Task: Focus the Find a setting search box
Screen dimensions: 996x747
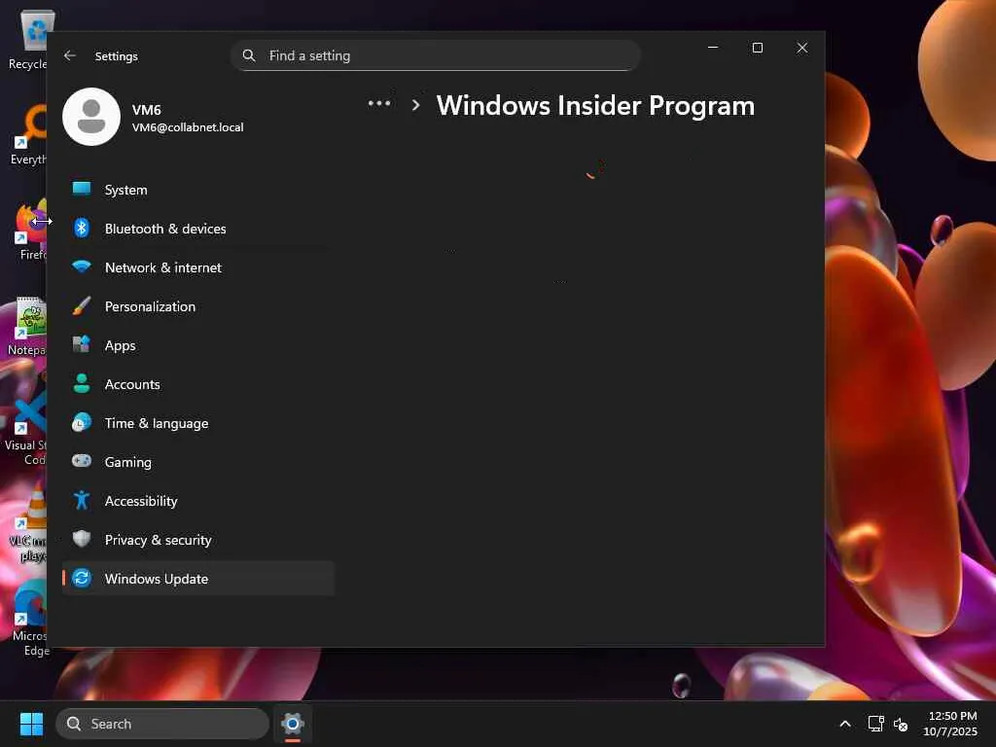Action: pos(435,55)
